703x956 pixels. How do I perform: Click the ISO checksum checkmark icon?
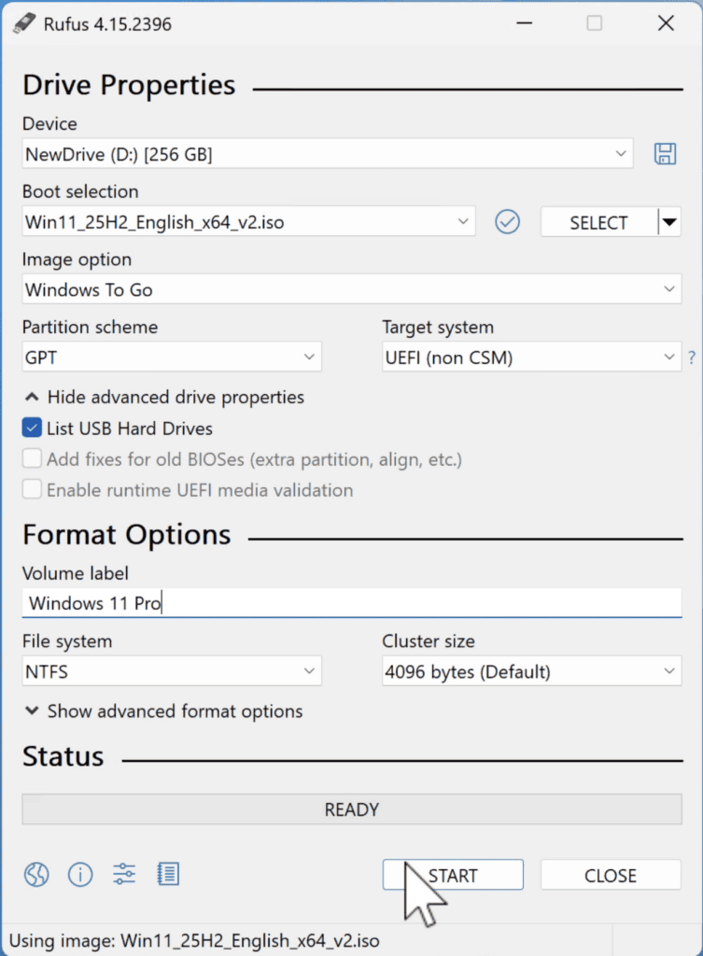click(507, 222)
